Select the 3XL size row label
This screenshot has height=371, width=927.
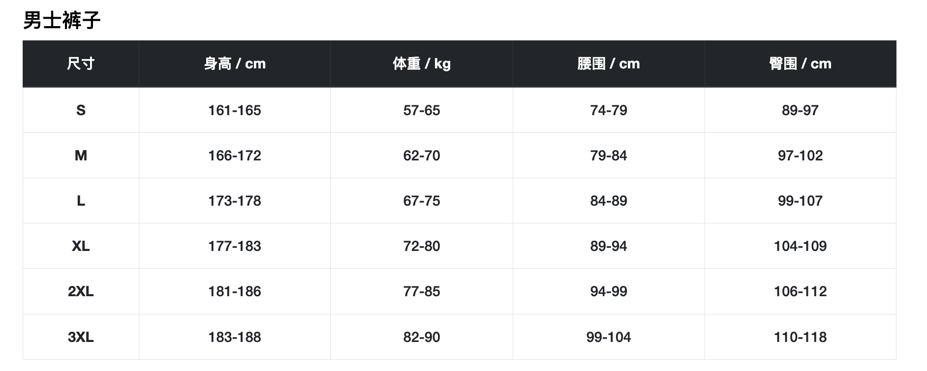tap(81, 337)
